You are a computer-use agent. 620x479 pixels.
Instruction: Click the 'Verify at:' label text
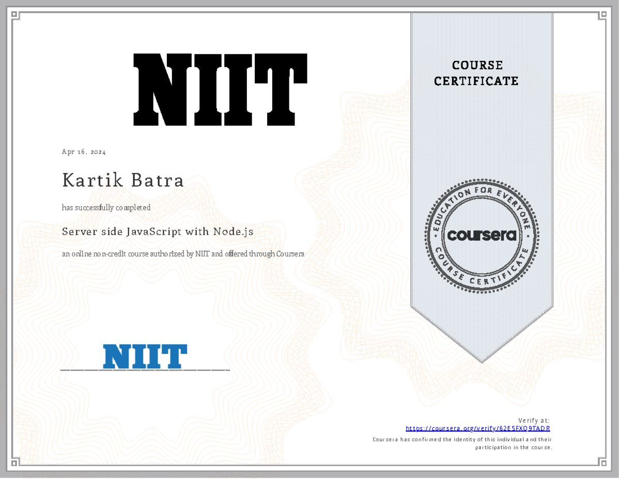[535, 420]
